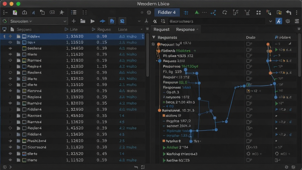Screen dimensions: 302x170
Task: Click the blue grid icon beside Fiddler 4
Action: click(186, 13)
